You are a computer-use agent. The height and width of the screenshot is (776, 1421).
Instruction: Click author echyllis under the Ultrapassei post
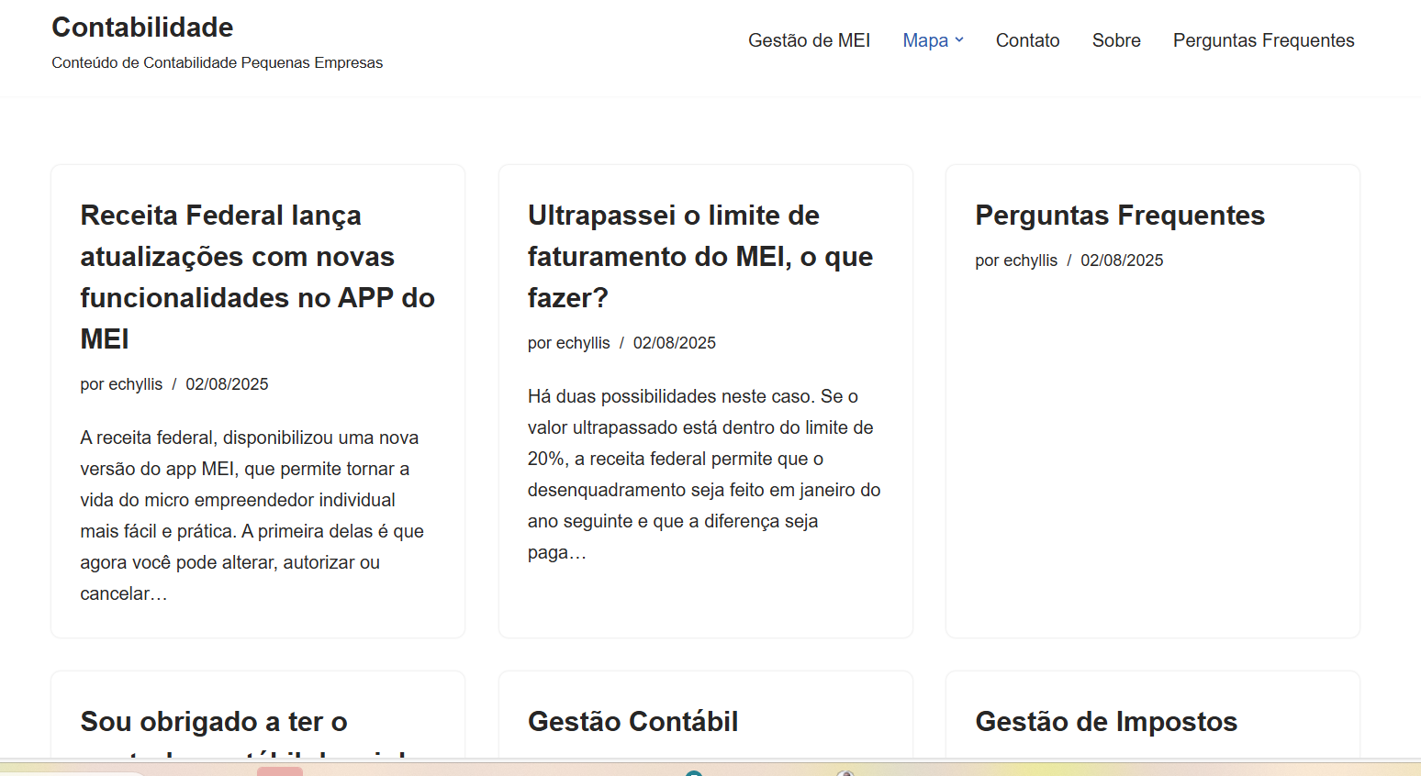(583, 343)
